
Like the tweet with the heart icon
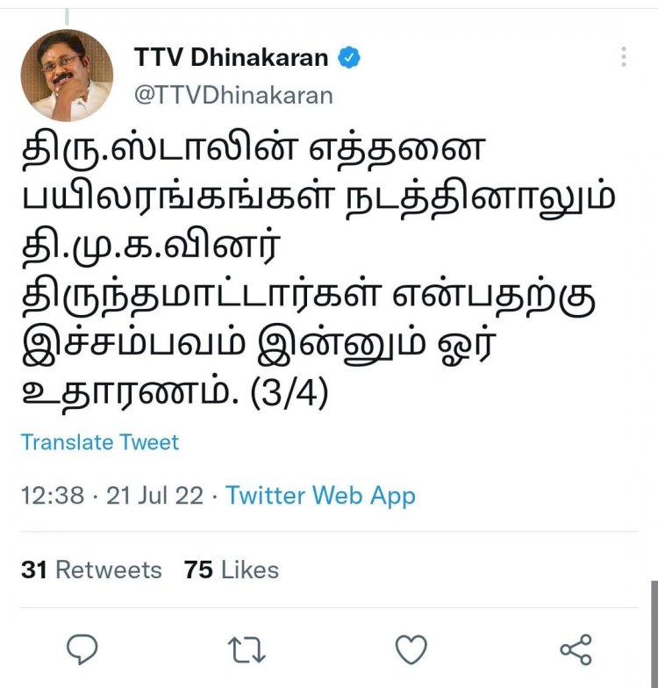click(411, 649)
